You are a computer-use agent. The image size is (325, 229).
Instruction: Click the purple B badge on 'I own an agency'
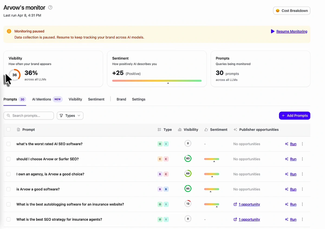(160, 174)
